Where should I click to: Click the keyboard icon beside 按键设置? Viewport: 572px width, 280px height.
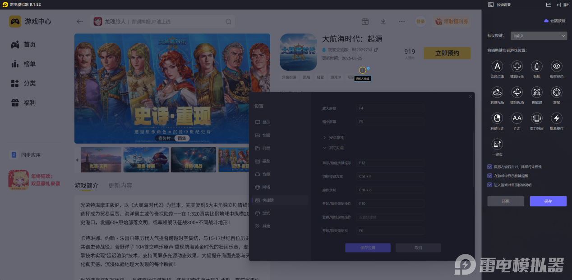[491, 5]
